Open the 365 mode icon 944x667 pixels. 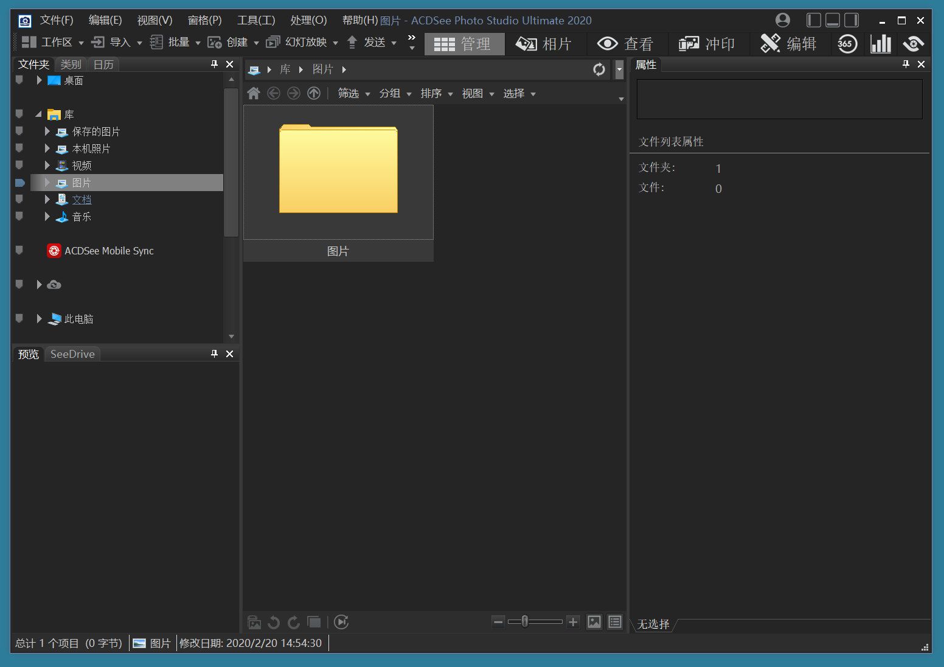click(x=847, y=44)
